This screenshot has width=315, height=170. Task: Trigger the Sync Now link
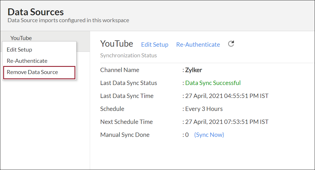coord(209,135)
